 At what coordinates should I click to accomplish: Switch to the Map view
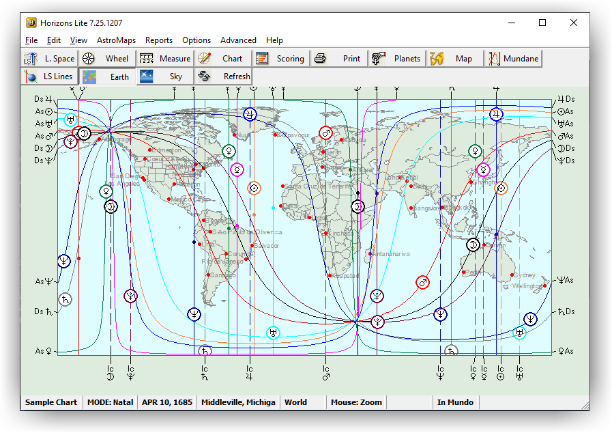[x=455, y=59]
